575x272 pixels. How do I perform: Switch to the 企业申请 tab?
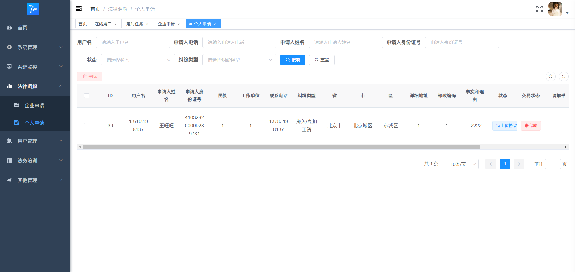[x=170, y=24]
